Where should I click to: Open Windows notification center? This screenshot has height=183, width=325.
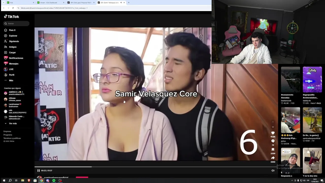click(322, 180)
